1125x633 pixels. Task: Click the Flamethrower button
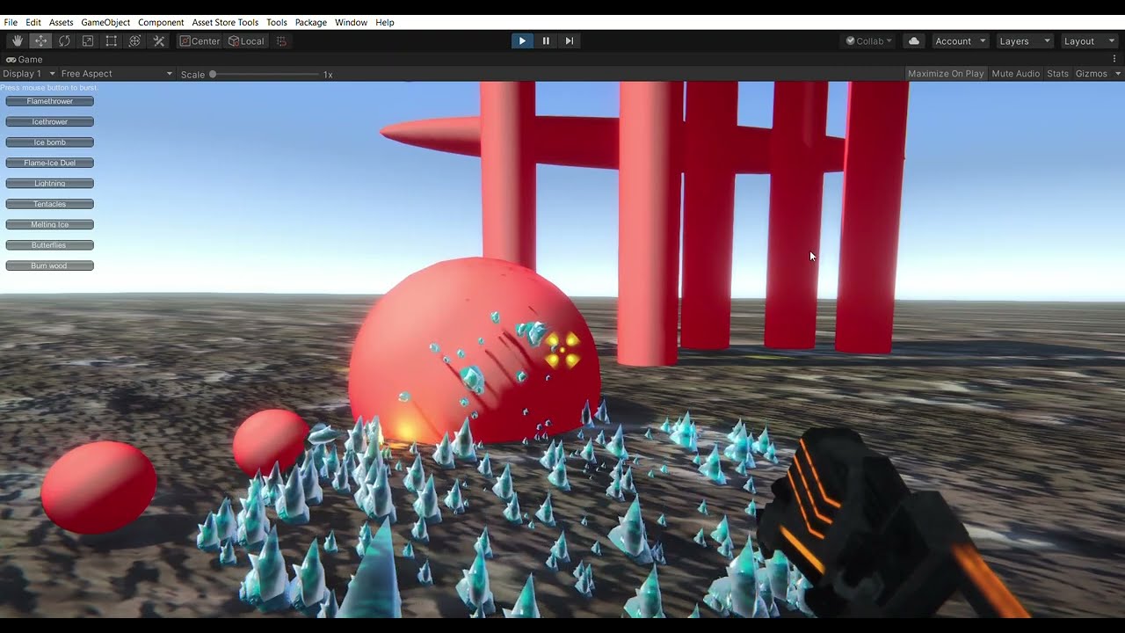point(50,101)
